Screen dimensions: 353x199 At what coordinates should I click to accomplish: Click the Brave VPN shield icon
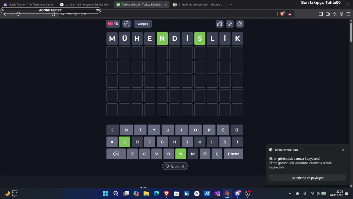point(341,14)
